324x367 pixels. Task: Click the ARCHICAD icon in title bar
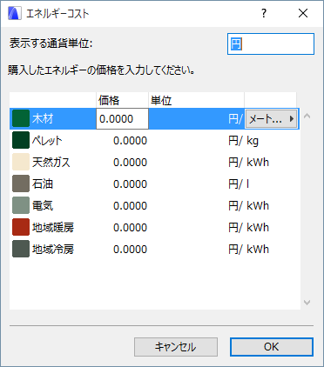tap(15, 13)
